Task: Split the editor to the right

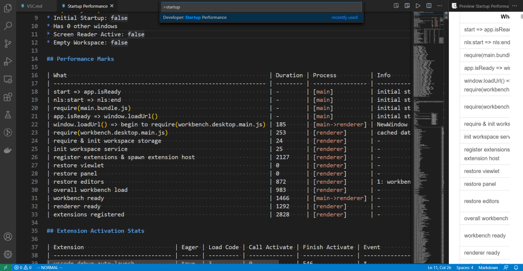Action: [x=428, y=6]
